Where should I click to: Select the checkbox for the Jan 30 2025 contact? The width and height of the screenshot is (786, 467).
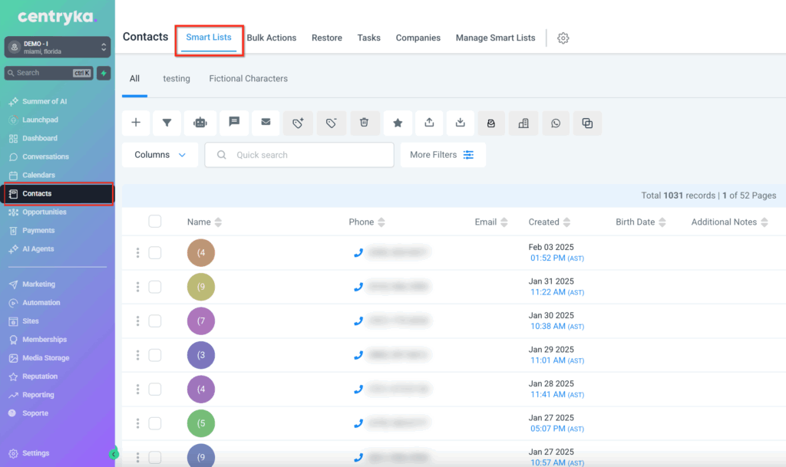pos(155,321)
